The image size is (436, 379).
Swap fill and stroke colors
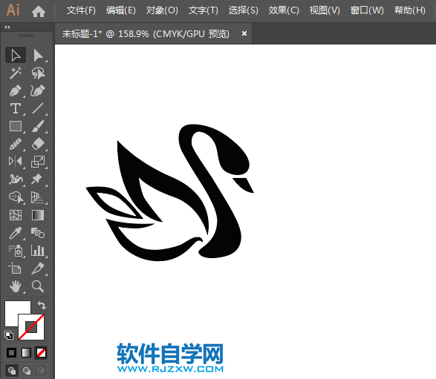(x=42, y=305)
